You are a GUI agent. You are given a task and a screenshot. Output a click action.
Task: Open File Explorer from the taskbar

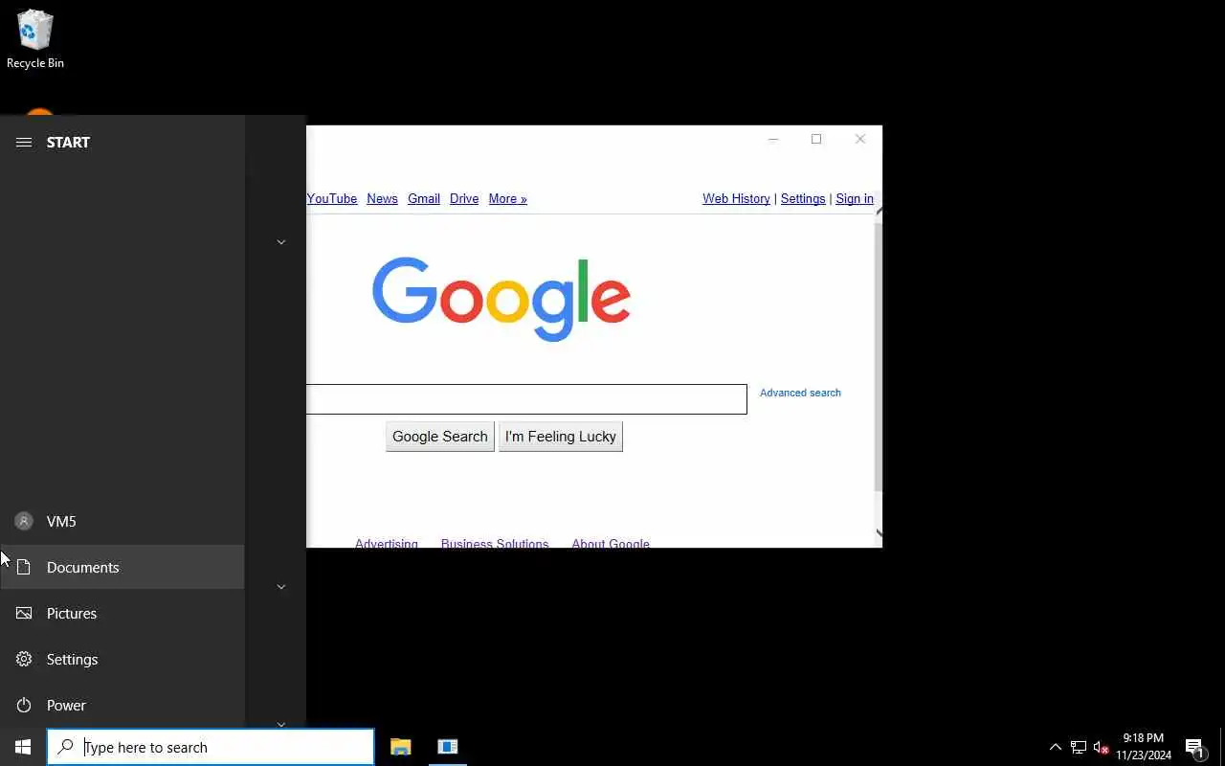(400, 747)
